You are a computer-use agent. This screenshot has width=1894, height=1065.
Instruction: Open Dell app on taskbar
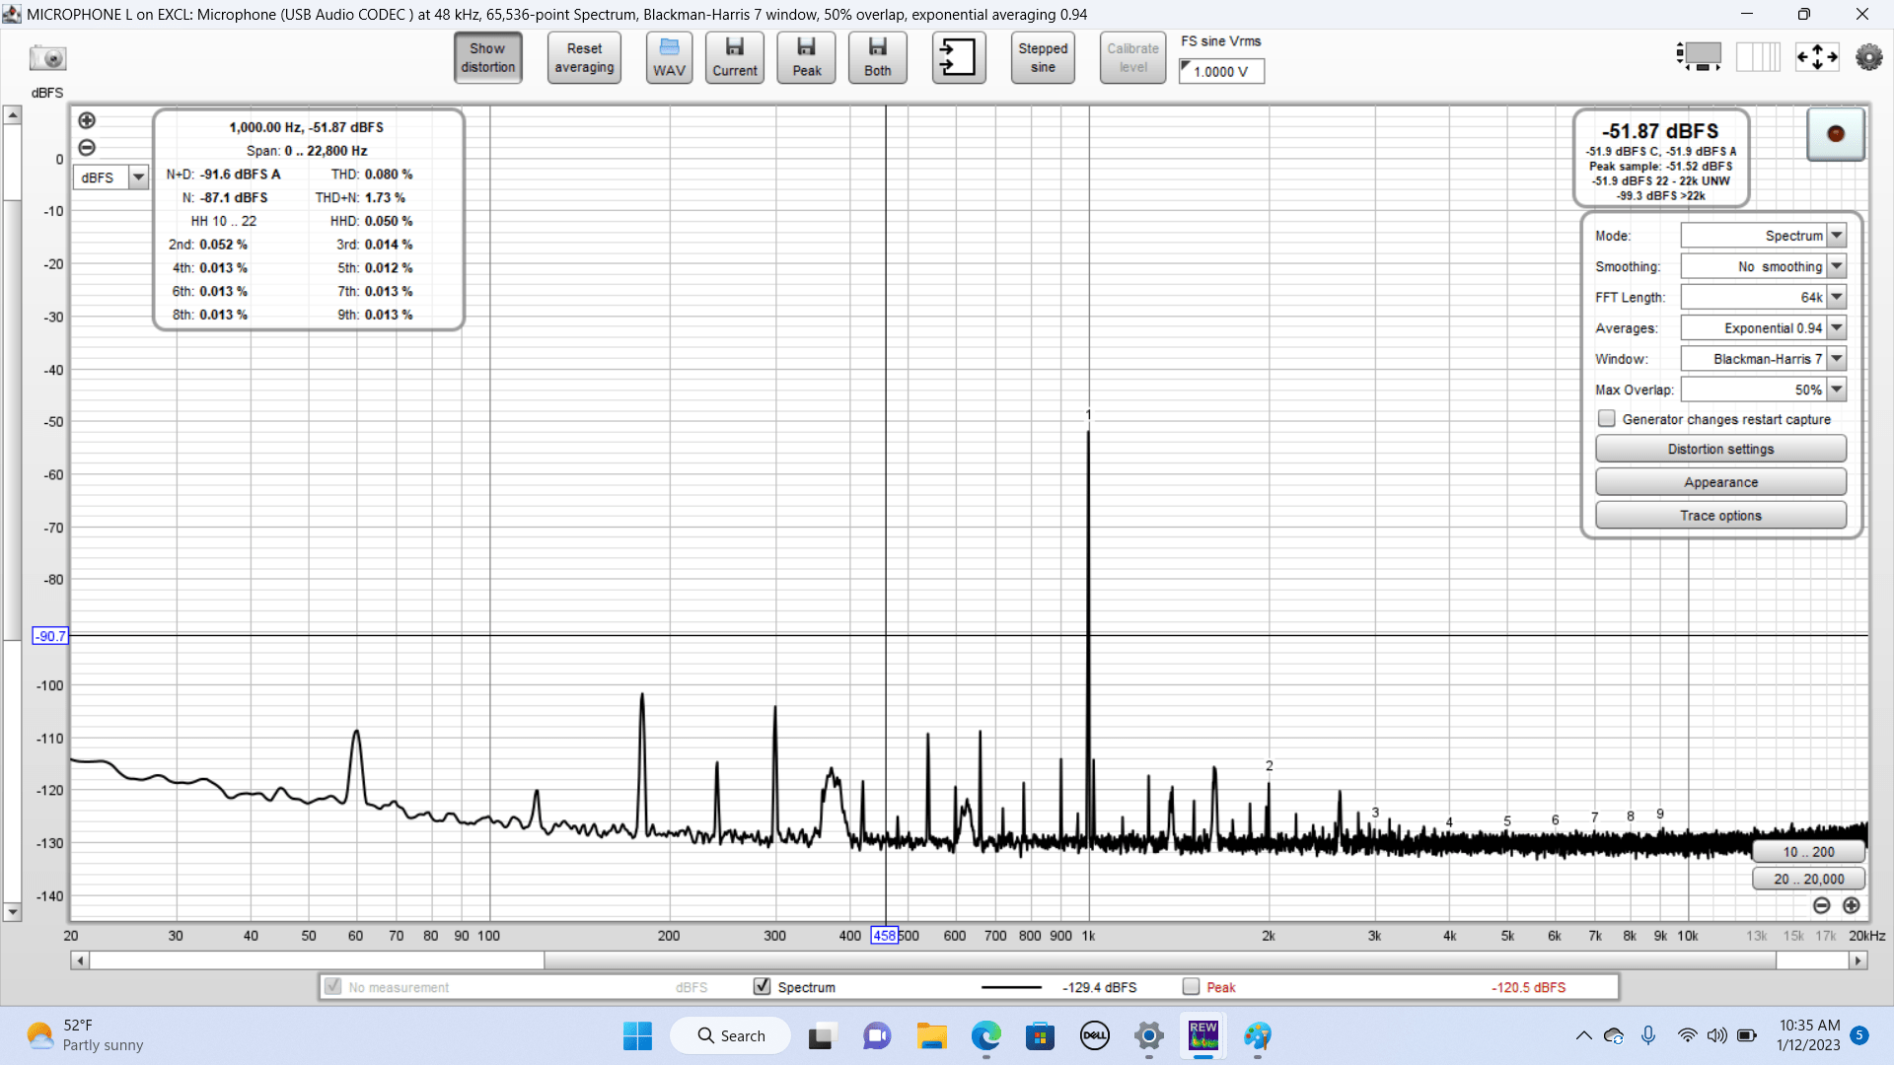[1095, 1035]
